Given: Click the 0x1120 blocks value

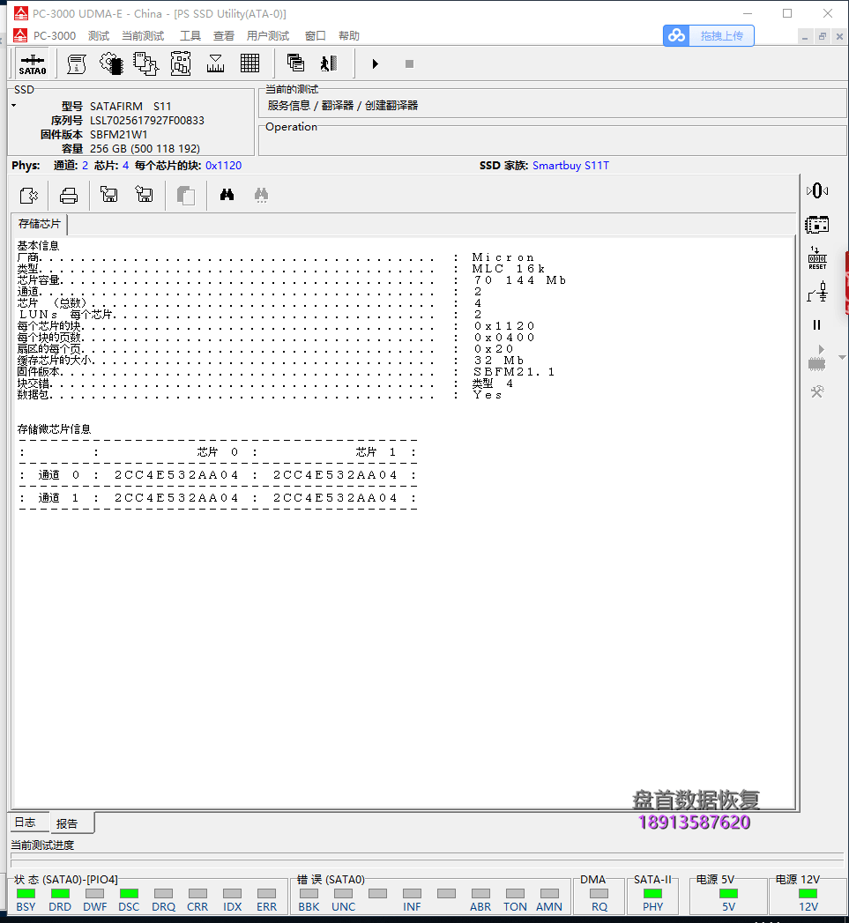Looking at the screenshot, I should [x=223, y=166].
